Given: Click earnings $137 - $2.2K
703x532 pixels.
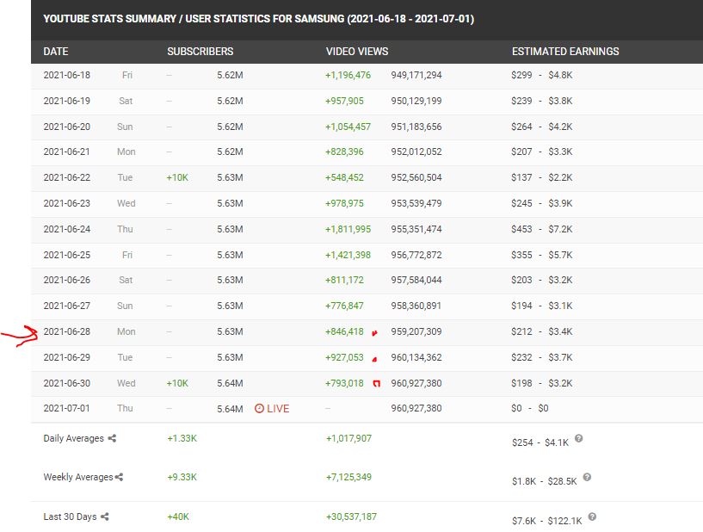Looking at the screenshot, I should [541, 177].
